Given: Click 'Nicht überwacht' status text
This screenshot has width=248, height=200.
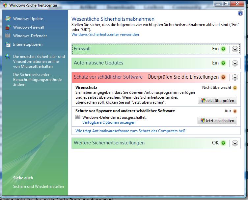Looking at the screenshot, I should 217,87.
